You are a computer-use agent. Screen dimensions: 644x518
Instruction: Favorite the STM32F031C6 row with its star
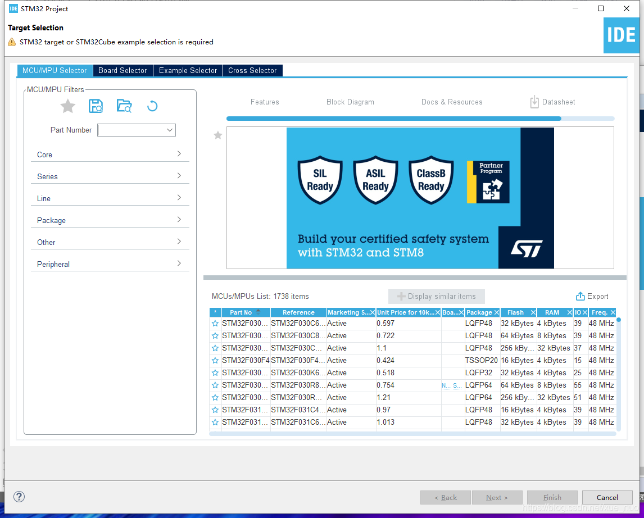click(x=215, y=422)
